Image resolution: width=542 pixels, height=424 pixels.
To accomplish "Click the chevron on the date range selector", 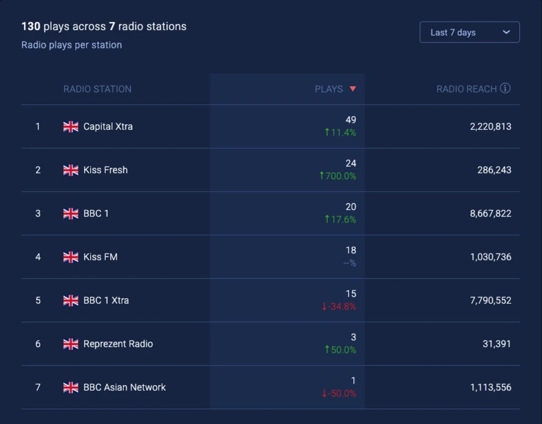I will click(506, 32).
